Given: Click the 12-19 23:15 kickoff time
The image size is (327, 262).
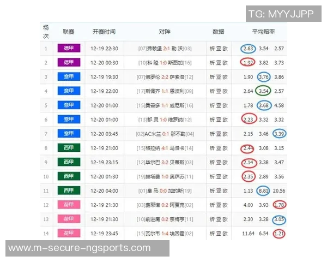Looking at the screenshot, I should pyautogui.click(x=104, y=162).
